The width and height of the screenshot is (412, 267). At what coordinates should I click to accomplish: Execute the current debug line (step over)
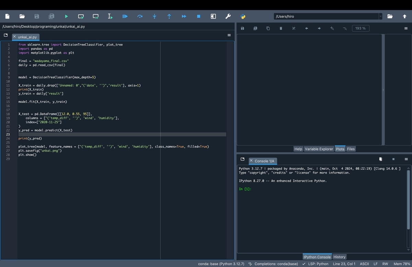tap(140, 16)
